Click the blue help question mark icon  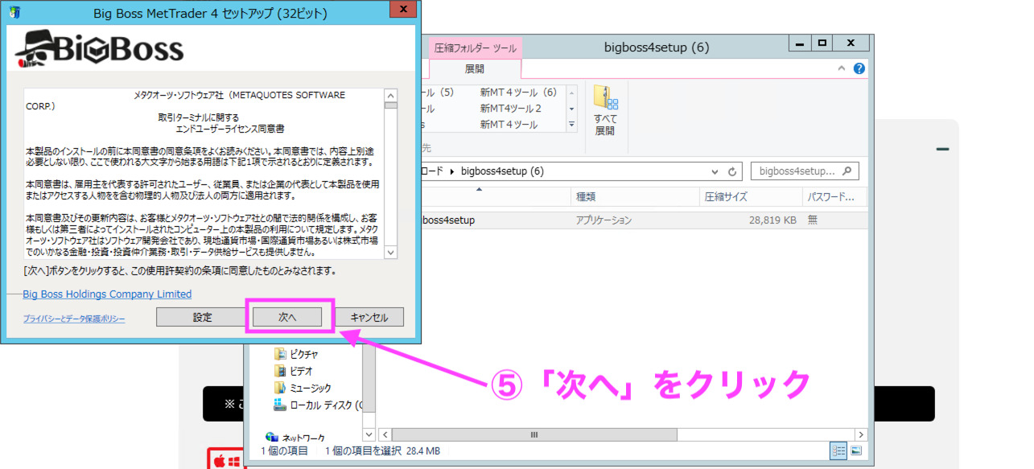(859, 69)
